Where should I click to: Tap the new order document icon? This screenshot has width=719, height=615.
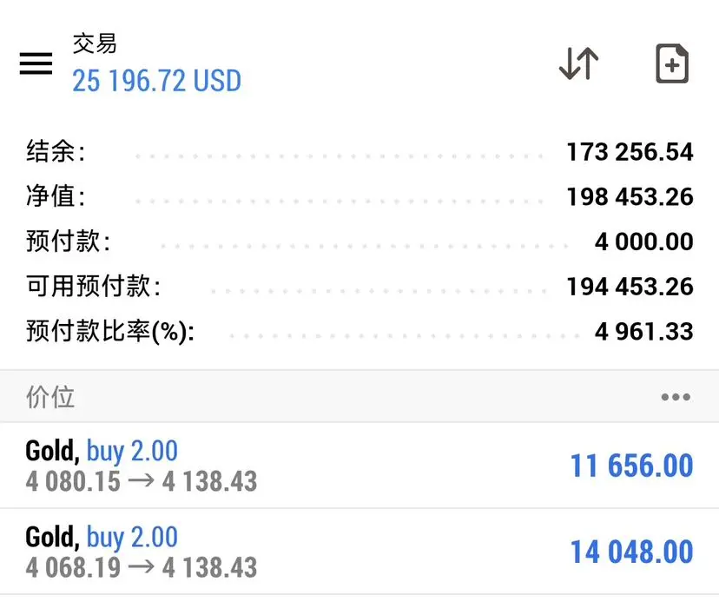click(672, 63)
